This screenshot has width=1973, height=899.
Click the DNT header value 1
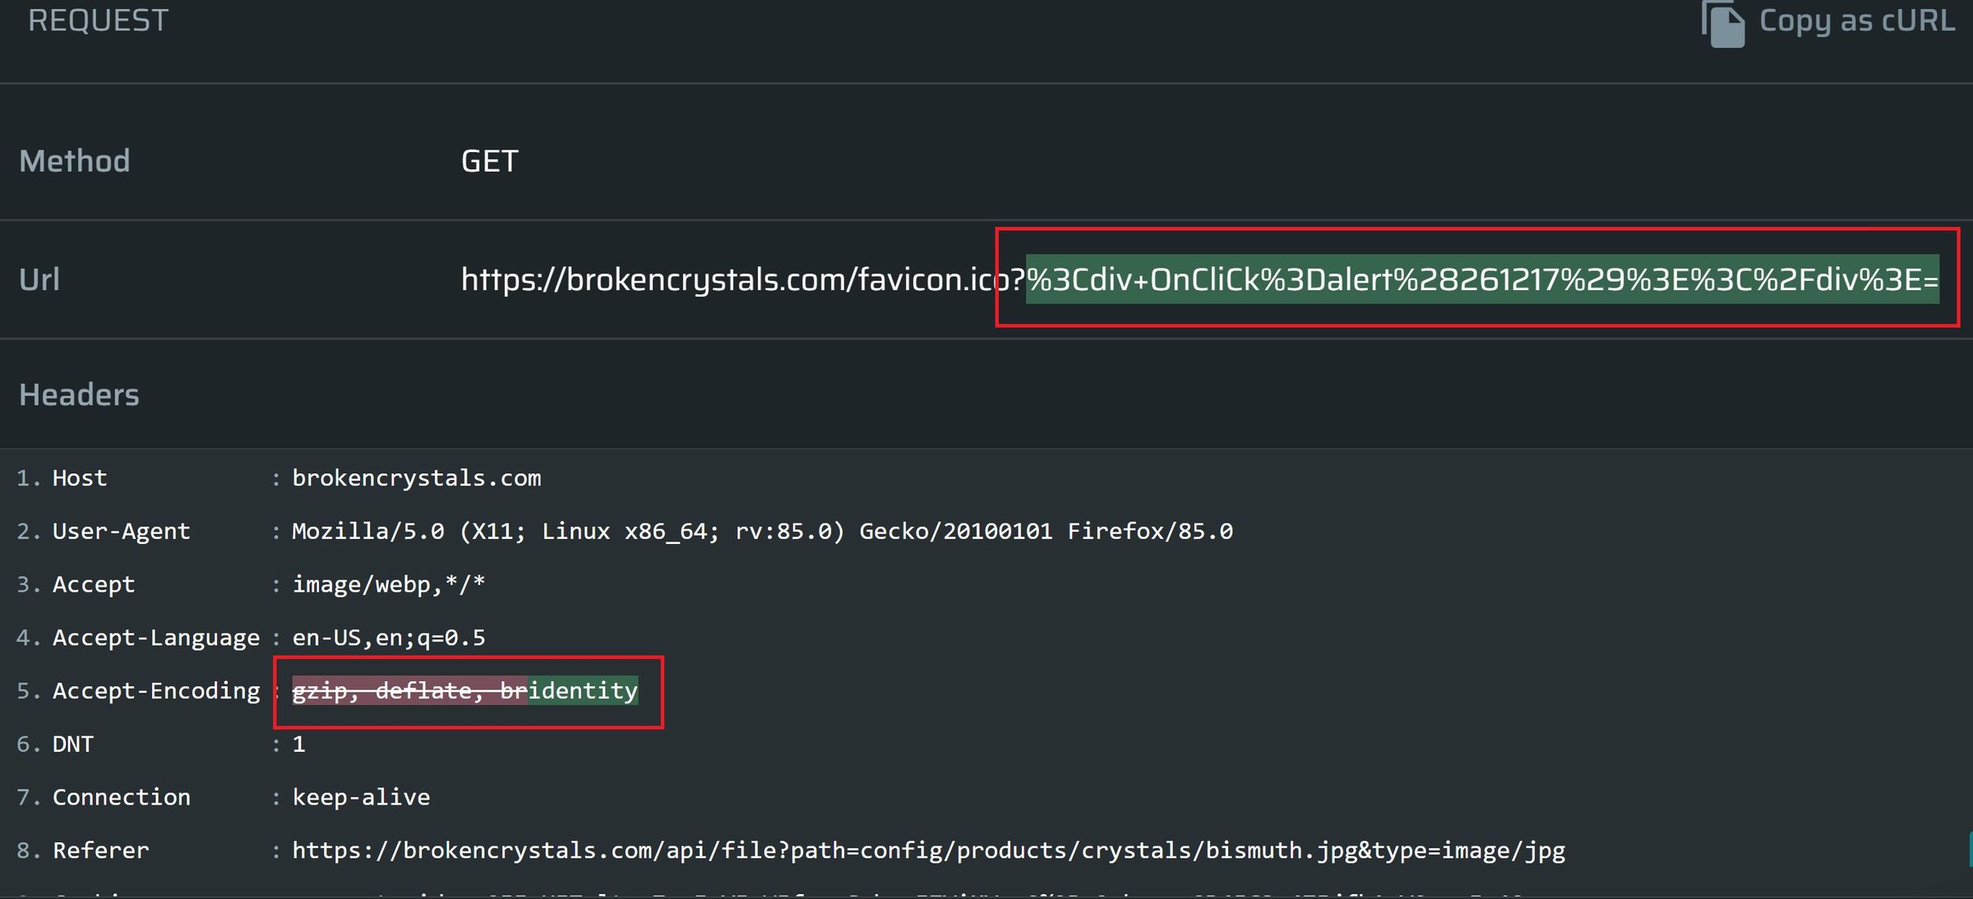coord(298,745)
